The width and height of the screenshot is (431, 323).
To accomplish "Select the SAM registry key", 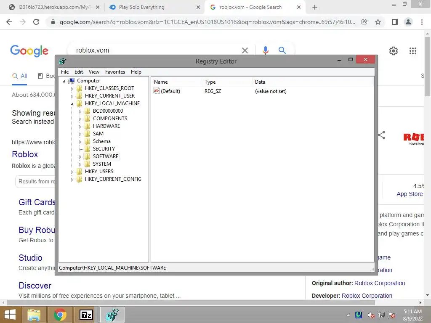I will coord(98,134).
